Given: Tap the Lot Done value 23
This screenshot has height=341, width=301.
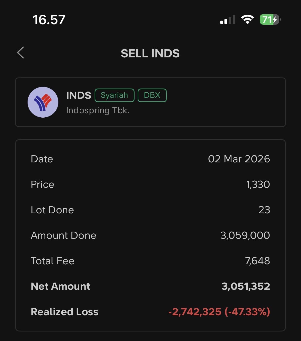Looking at the screenshot, I should click(x=264, y=210).
